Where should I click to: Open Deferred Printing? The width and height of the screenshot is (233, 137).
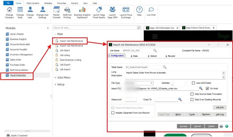(x=67, y=12)
